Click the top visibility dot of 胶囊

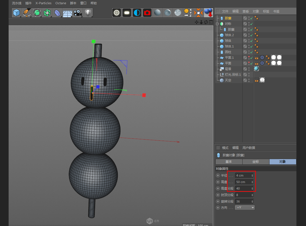point(249,17)
